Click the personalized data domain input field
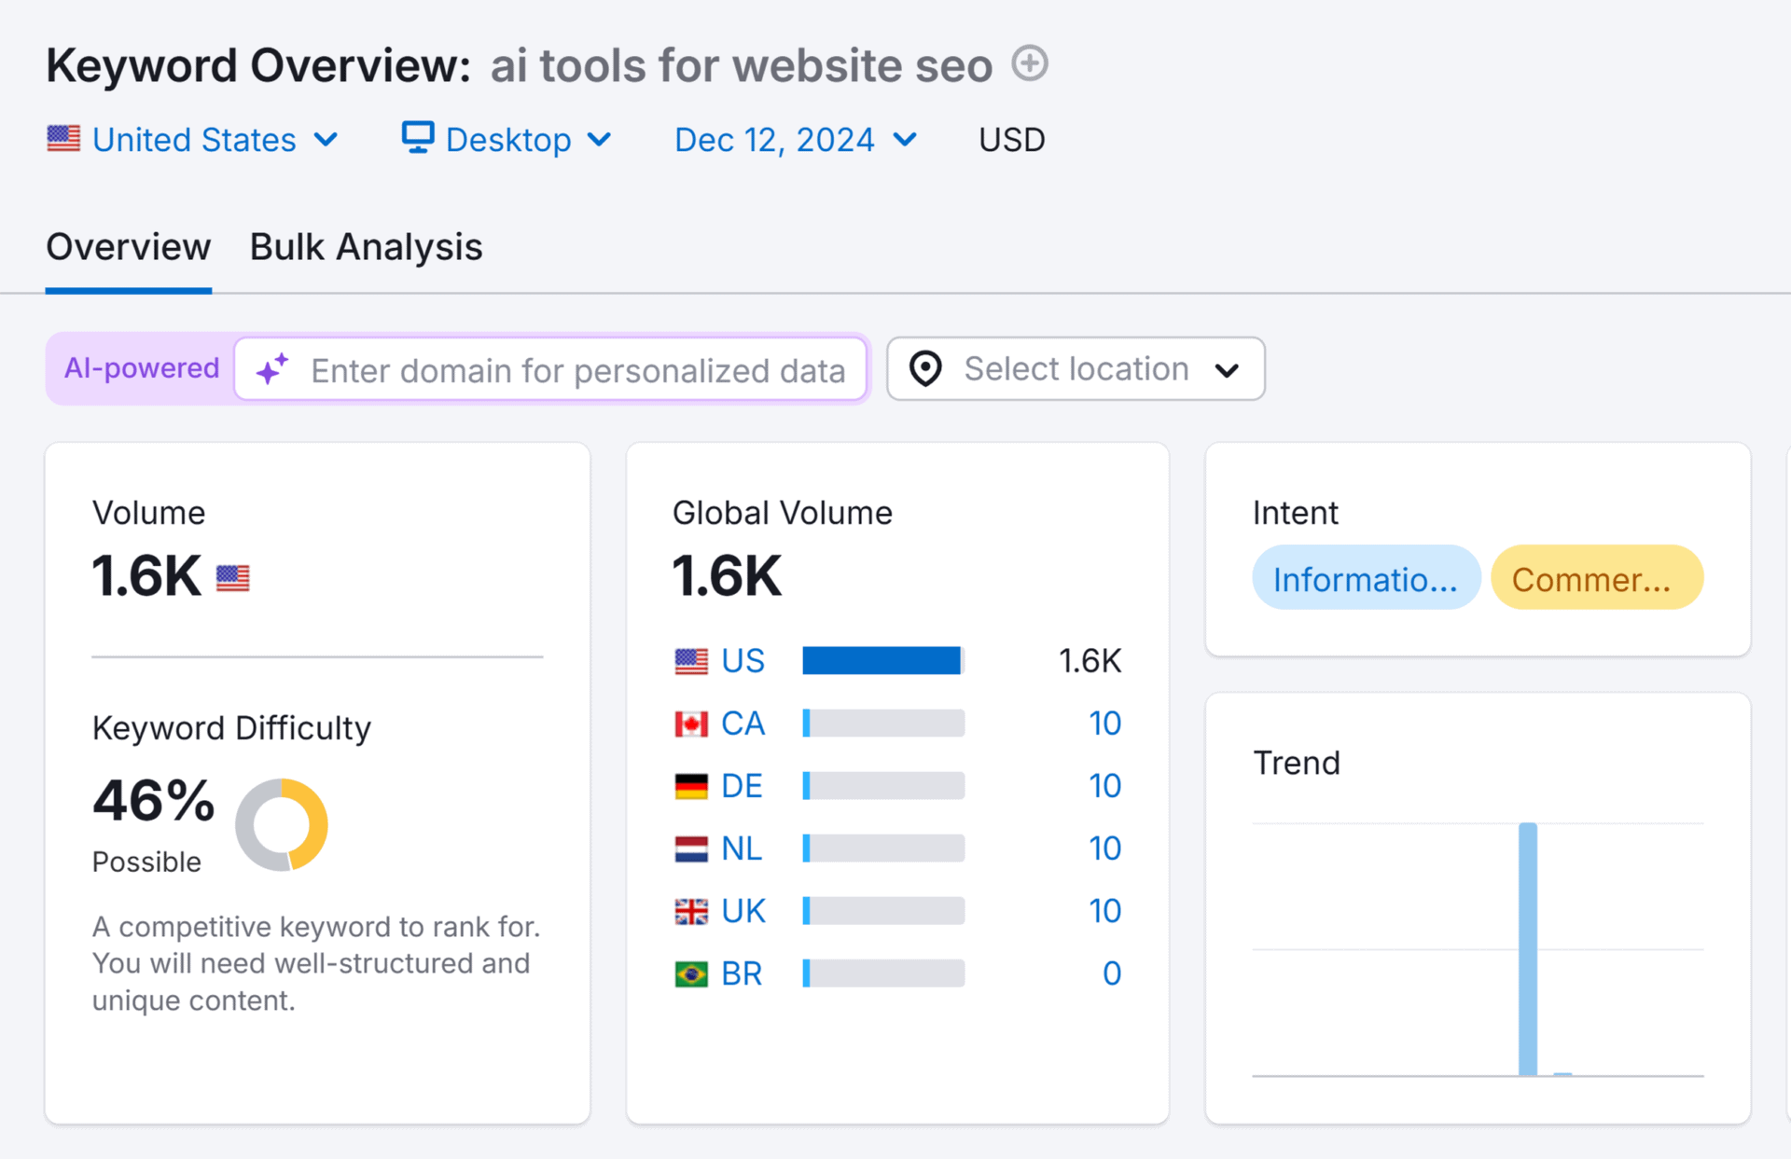This screenshot has height=1159, width=1791. (x=578, y=369)
